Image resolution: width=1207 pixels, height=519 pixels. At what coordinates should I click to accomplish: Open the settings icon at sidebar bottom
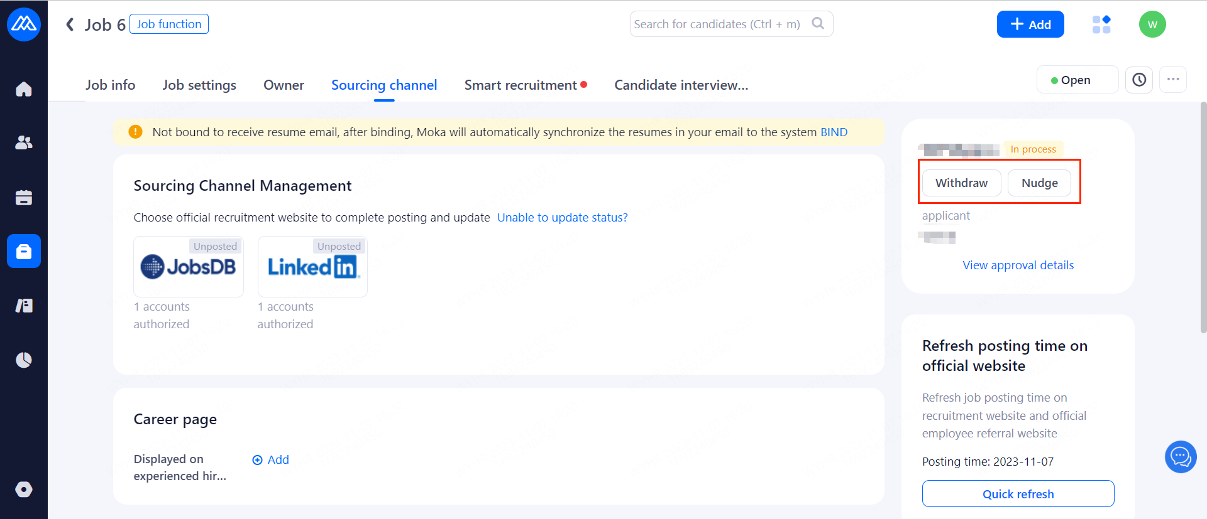[24, 490]
